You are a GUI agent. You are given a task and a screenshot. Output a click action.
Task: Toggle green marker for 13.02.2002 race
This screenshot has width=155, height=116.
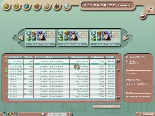click(6, 69)
